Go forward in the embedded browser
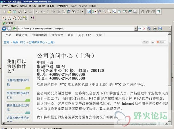Screen dimensions: 174x129 pyautogui.click(x=9, y=29)
